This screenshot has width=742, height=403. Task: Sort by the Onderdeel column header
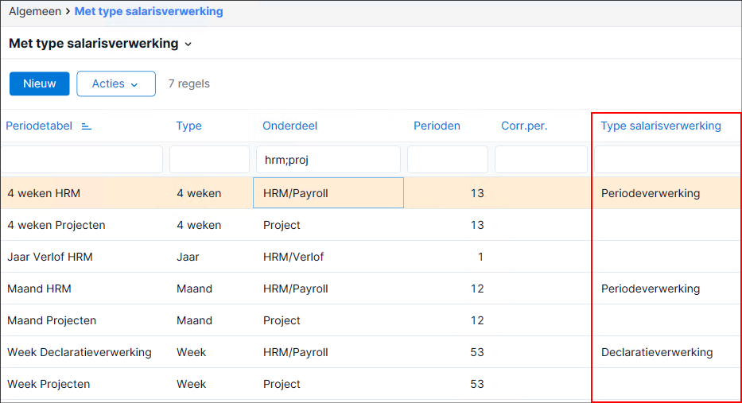click(289, 126)
